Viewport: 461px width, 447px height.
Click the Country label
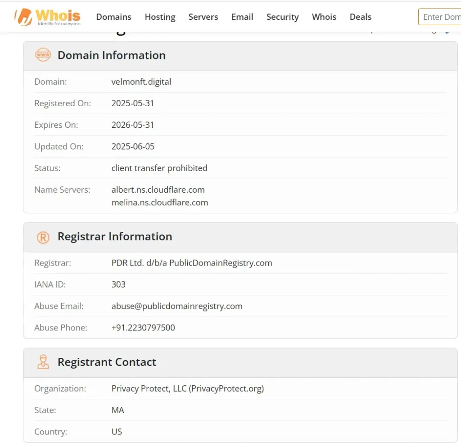coord(50,431)
